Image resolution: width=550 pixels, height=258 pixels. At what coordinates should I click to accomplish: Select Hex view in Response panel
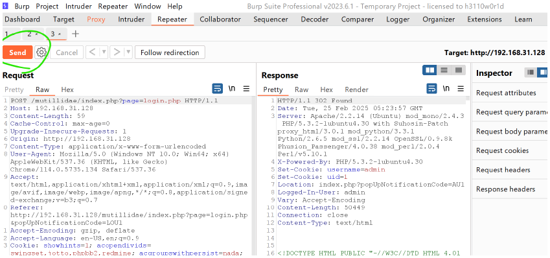[x=327, y=89]
